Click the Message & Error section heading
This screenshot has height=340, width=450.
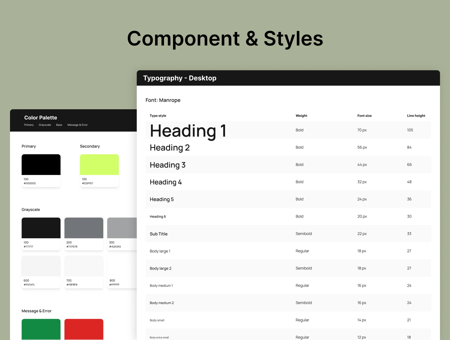point(36,311)
